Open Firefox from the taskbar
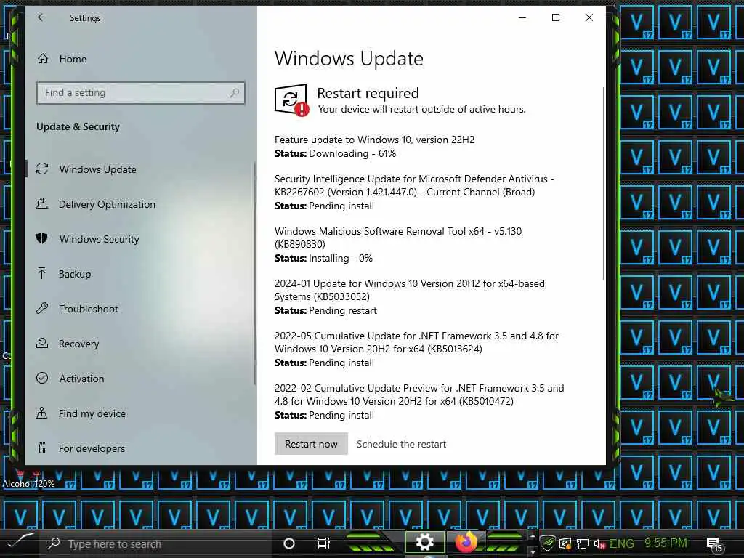The width and height of the screenshot is (744, 558). pos(466,542)
